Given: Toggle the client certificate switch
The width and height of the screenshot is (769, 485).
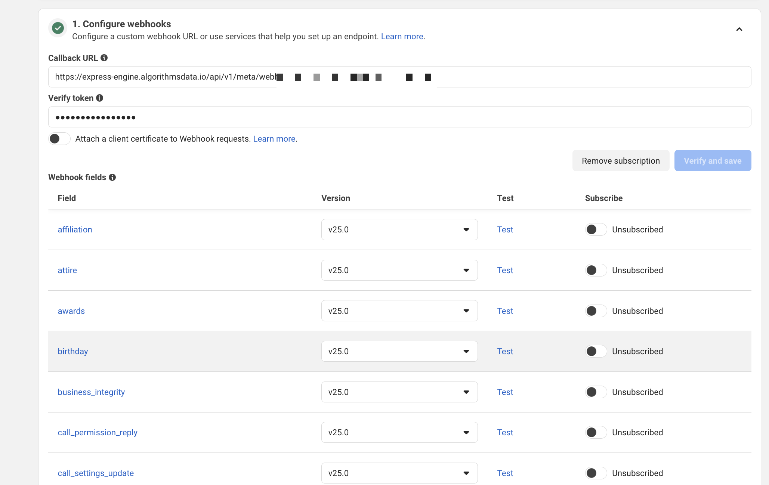Looking at the screenshot, I should tap(59, 139).
